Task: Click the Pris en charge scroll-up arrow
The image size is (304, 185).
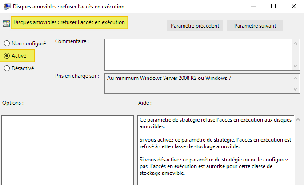Action: 295,77
